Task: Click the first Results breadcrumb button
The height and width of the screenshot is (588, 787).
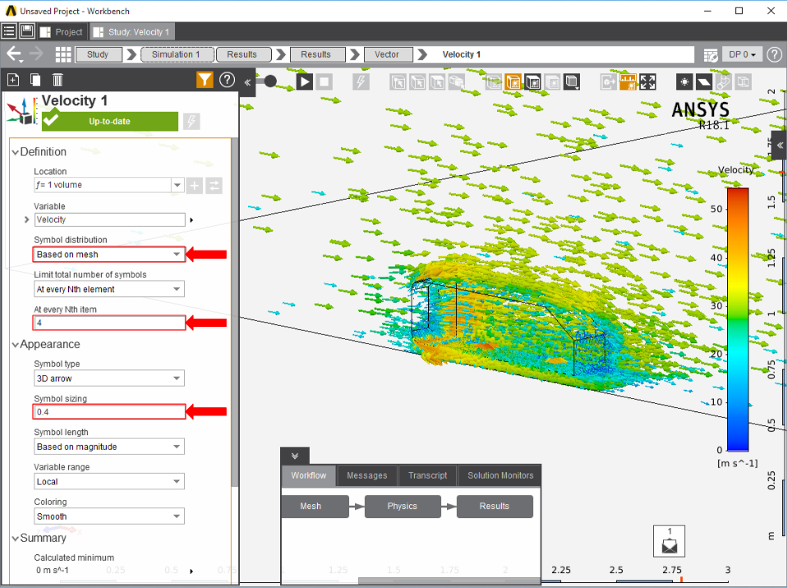Action: tap(244, 54)
